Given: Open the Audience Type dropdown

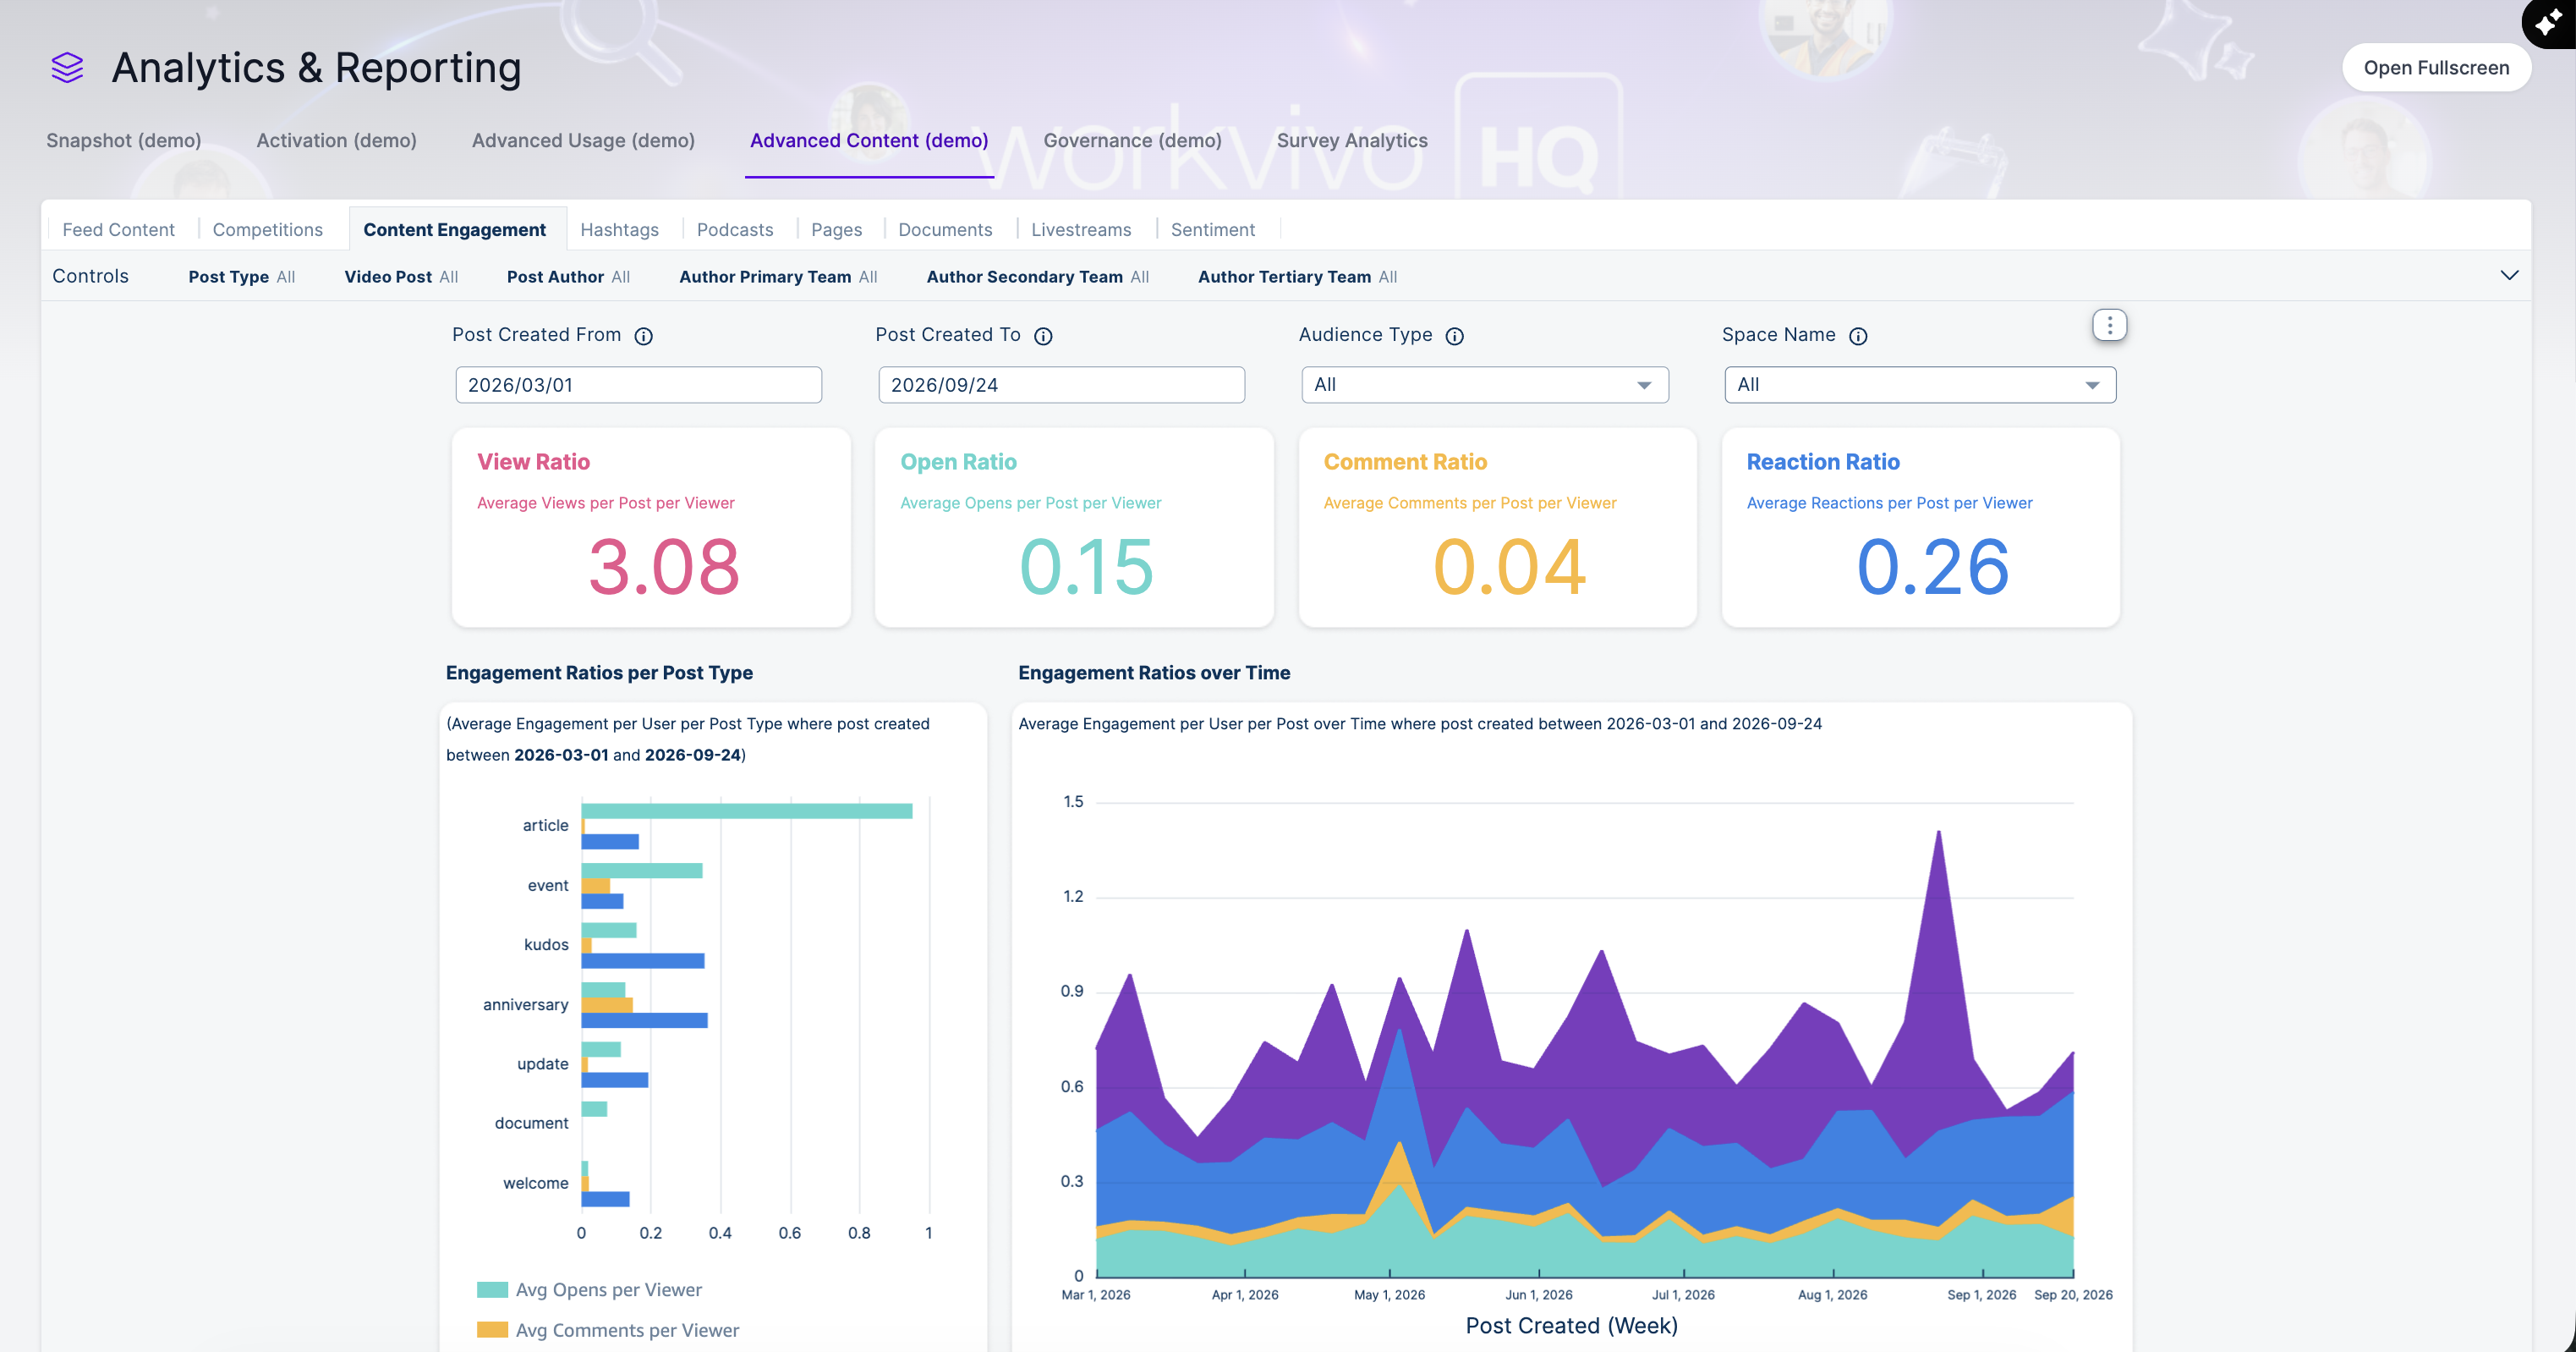Looking at the screenshot, I should [x=1485, y=385].
